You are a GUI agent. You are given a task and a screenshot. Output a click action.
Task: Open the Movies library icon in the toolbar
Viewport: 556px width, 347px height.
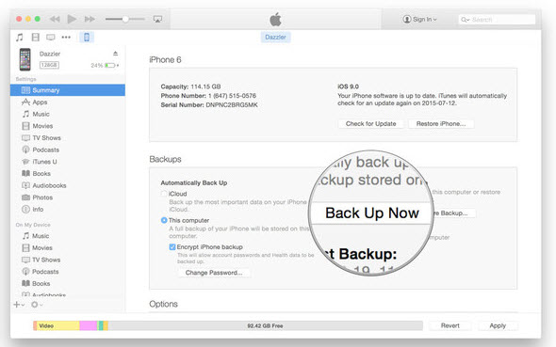(x=36, y=37)
